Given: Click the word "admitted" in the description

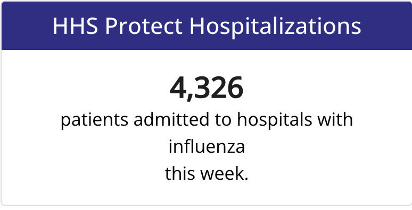Looking at the screenshot, I should [171, 119].
